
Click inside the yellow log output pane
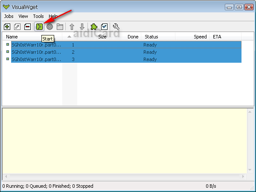[125, 141]
